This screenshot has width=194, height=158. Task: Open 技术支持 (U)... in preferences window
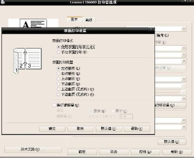coord(33,150)
